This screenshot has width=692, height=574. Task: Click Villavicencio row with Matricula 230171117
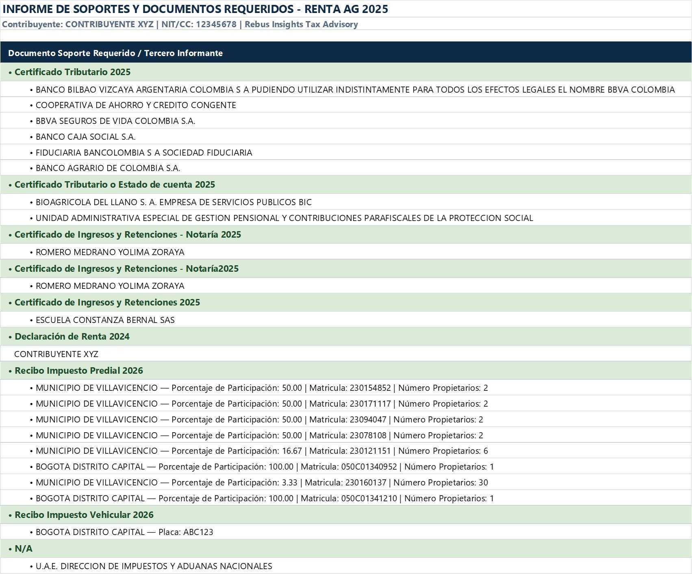click(346, 404)
